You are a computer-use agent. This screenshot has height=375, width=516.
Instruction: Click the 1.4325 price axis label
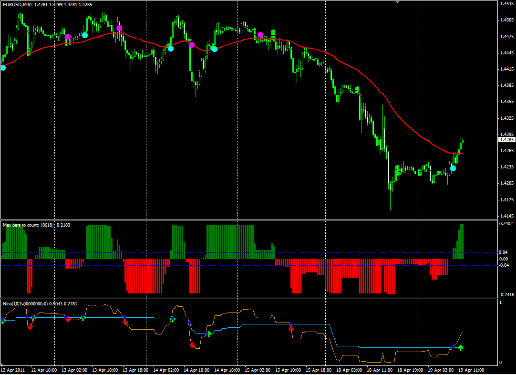(x=507, y=118)
